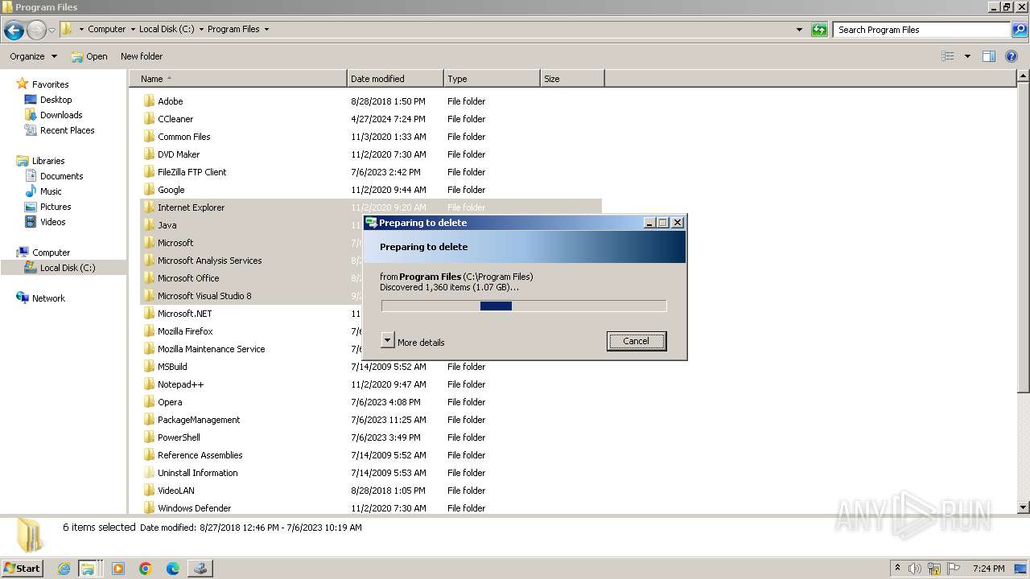Cancel the Preparing to delete dialog

pyautogui.click(x=636, y=341)
